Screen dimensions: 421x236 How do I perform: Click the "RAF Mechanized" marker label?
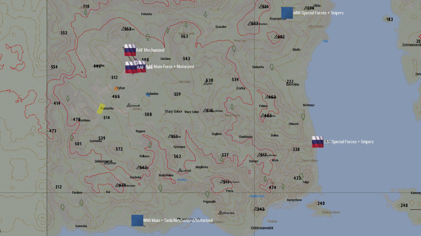(150, 50)
